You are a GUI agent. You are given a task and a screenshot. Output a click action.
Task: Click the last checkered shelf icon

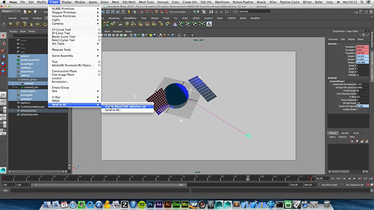(209, 24)
